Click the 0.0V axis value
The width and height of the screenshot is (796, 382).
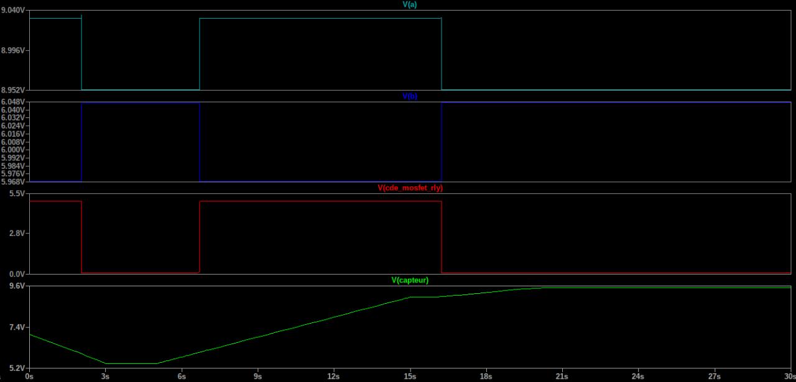[x=16, y=273]
